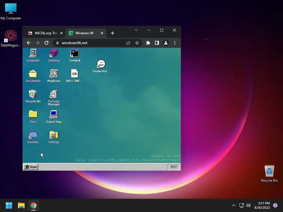Go forward in Chrome
Screen dimensions: 283x212
(x=38, y=43)
